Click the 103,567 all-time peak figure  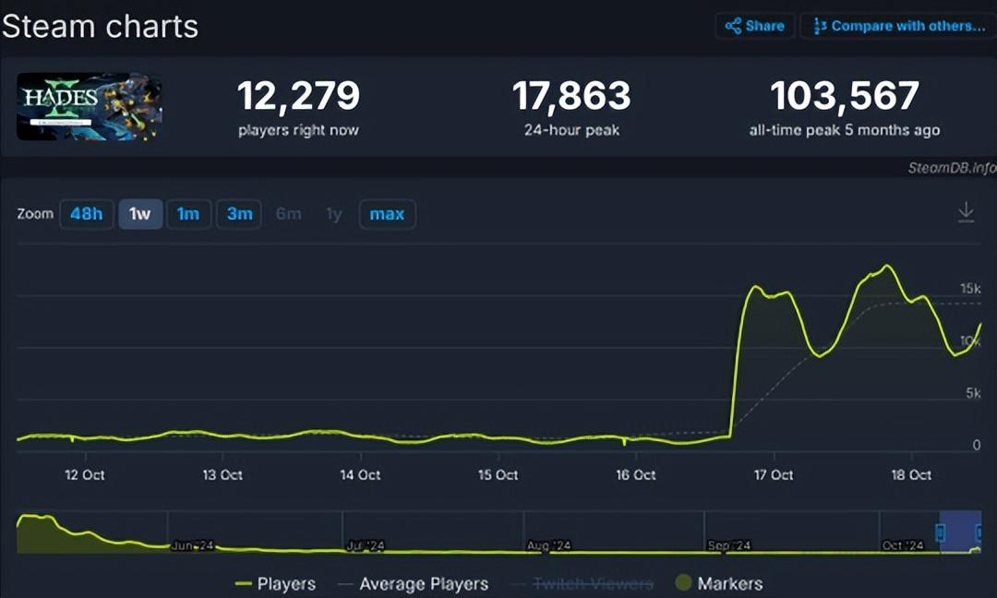844,97
